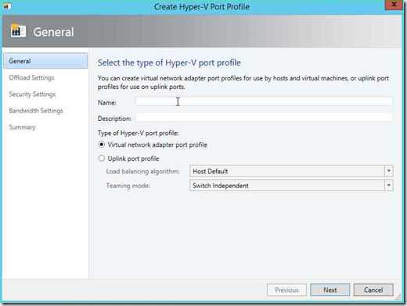The image size is (407, 306).
Task: Click into the Name text field
Action: tap(264, 101)
